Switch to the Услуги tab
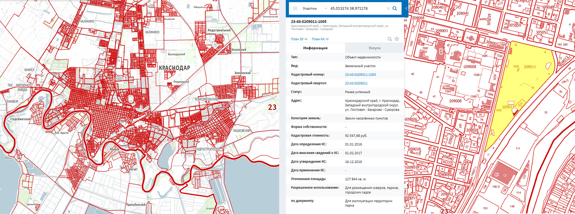 coord(374,48)
